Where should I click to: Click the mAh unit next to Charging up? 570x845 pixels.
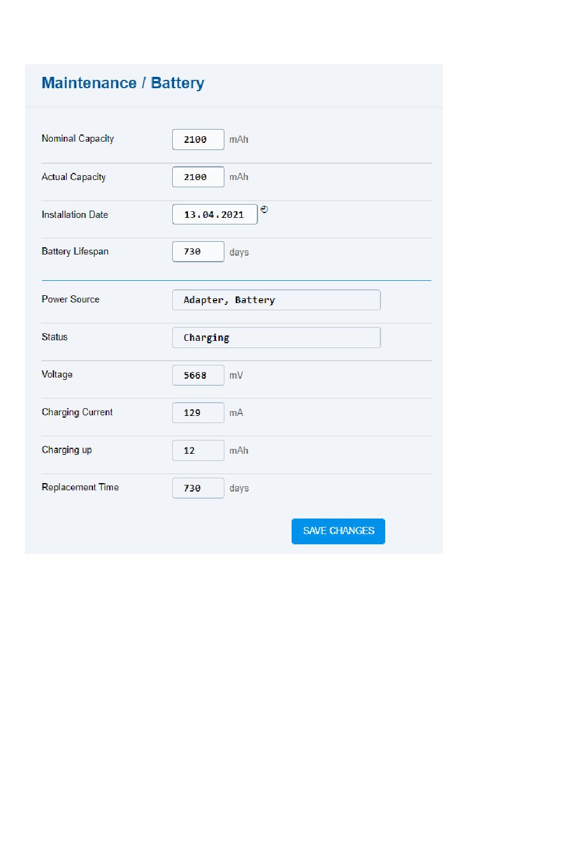(239, 451)
